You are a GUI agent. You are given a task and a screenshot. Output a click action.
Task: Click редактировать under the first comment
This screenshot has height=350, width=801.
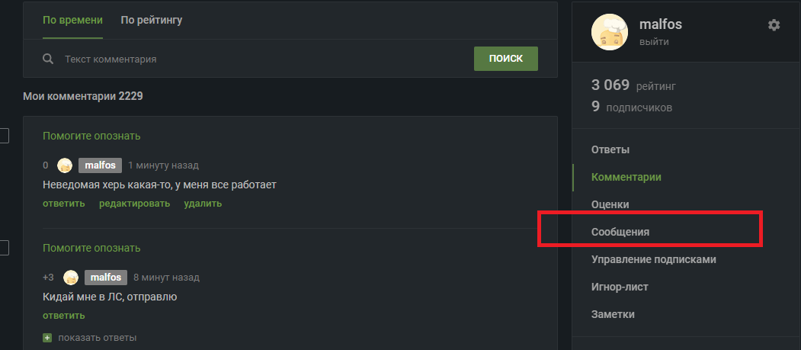point(134,204)
